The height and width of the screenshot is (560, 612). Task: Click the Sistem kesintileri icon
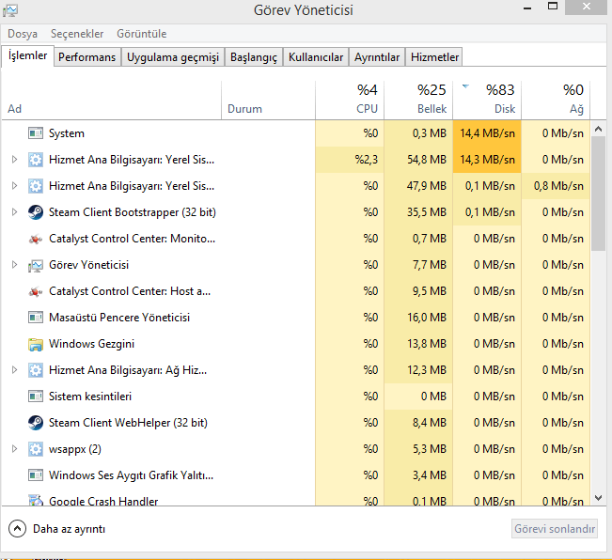point(36,397)
